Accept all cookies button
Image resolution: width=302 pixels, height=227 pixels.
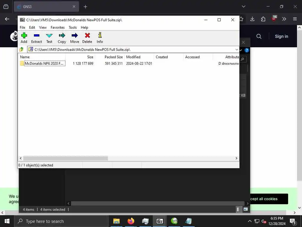coord(269,199)
